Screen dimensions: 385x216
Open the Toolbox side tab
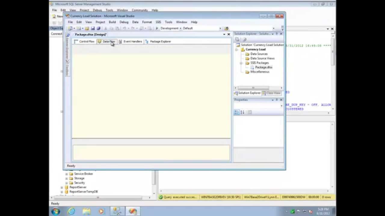point(67,68)
